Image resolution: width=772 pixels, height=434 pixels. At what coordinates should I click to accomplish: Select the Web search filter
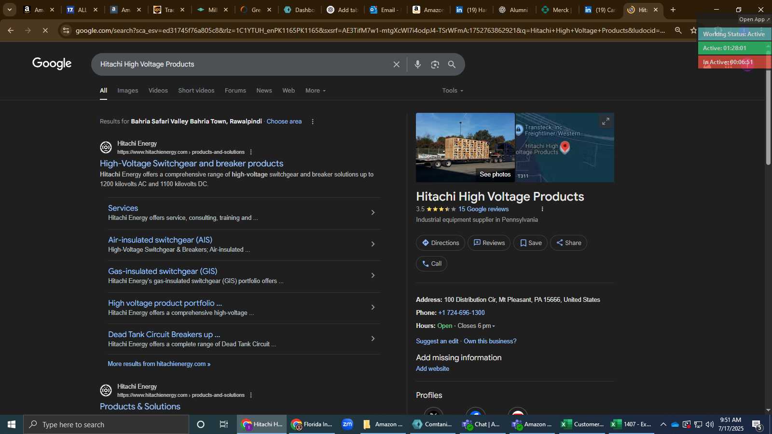289,91
